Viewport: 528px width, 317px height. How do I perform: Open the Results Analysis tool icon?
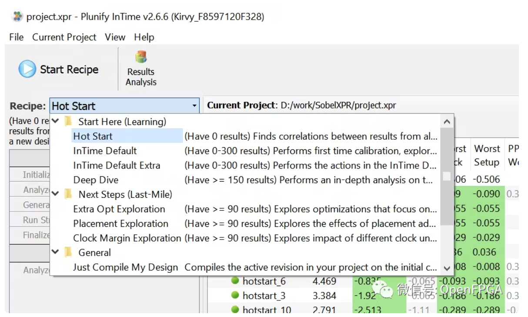tap(141, 57)
